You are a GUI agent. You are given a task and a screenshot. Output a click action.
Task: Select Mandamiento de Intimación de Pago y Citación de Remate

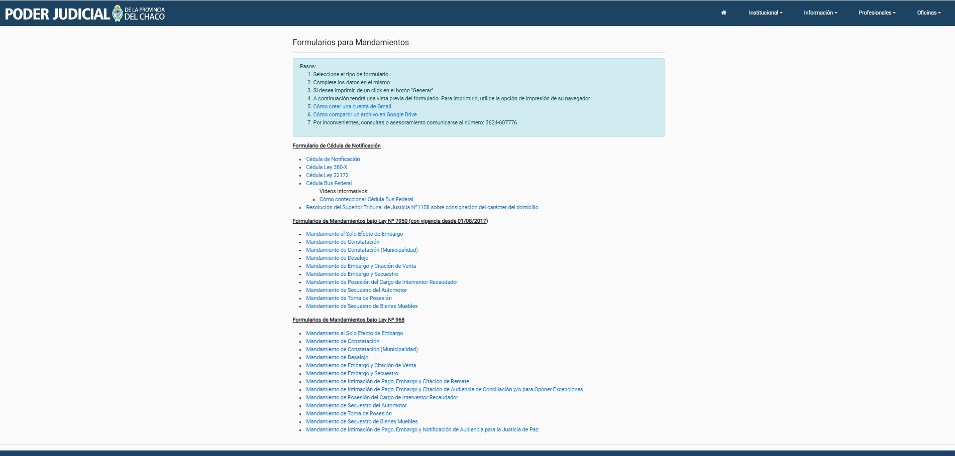tap(387, 381)
